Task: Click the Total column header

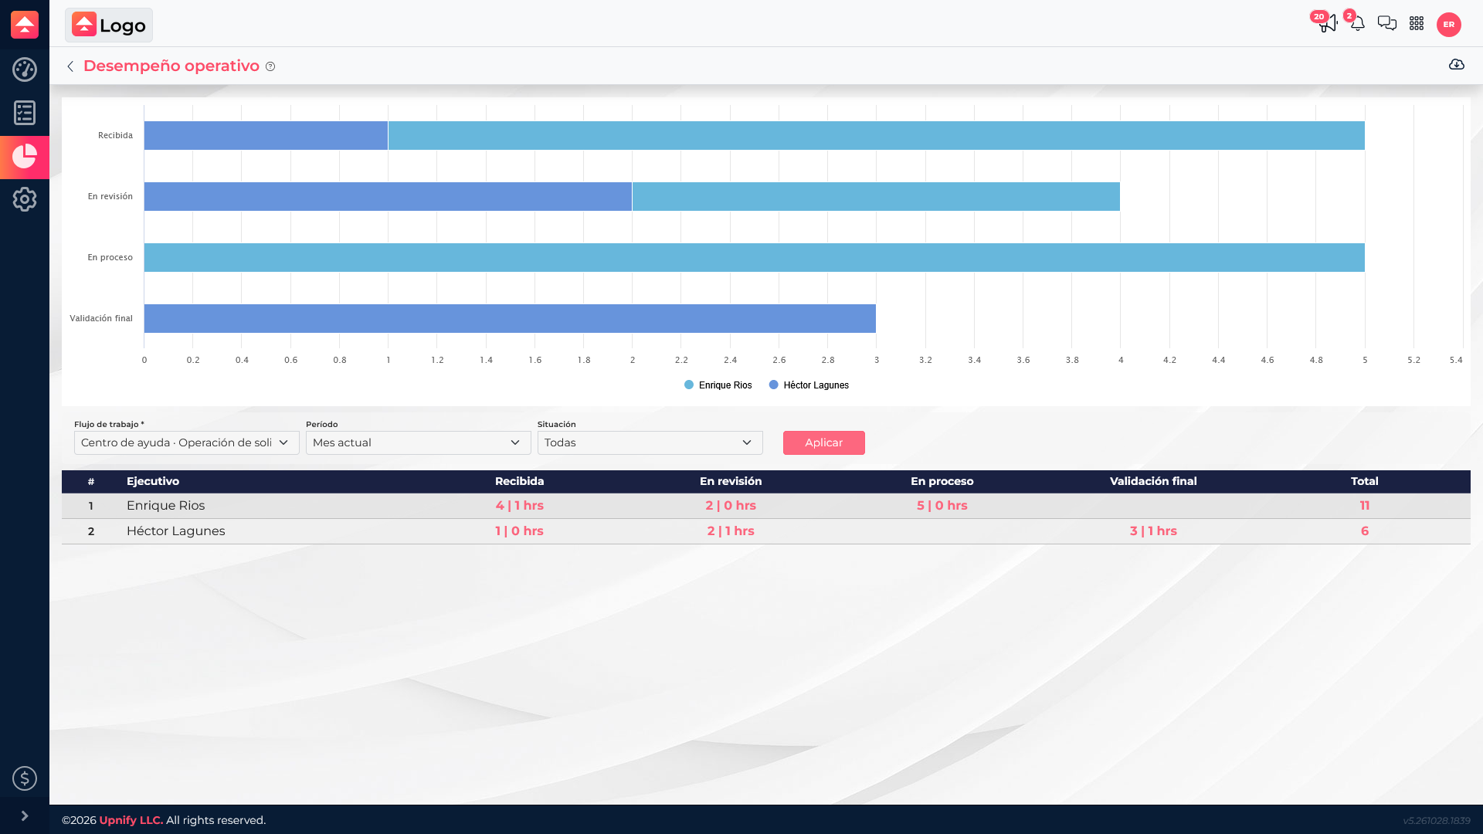Action: click(1365, 481)
